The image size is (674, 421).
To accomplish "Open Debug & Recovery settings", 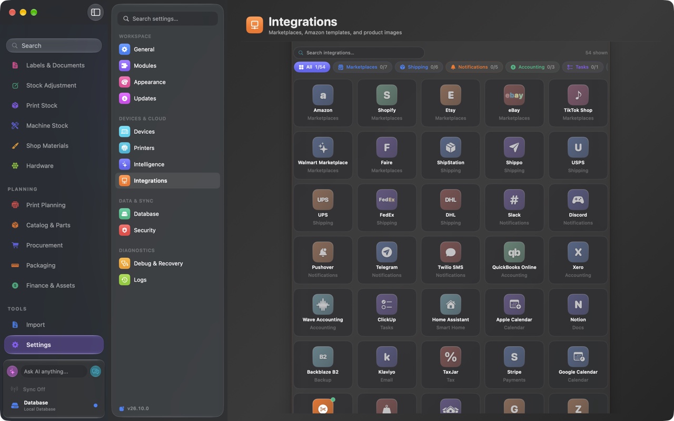I will 167,263.
